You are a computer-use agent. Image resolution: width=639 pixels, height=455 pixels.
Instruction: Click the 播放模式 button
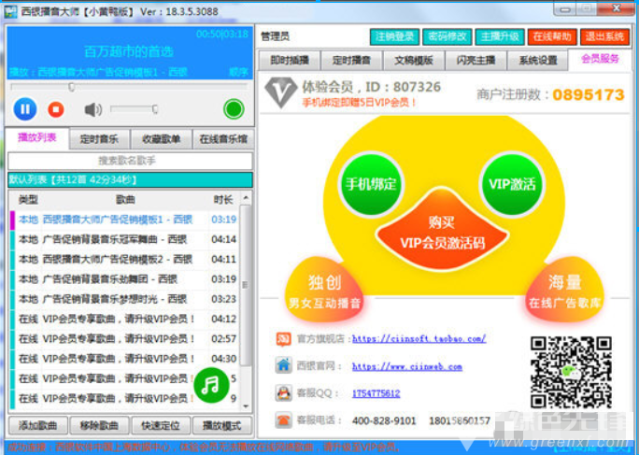coord(222,426)
